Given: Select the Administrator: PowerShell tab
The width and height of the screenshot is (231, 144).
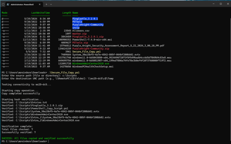Looking at the screenshot, I should click(x=24, y=5).
